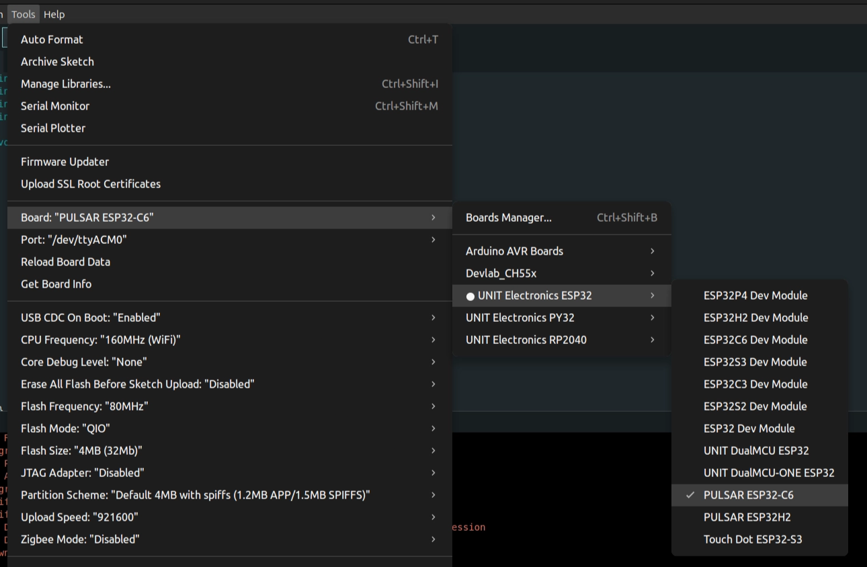The height and width of the screenshot is (567, 867).
Task: Open Boards Manager...
Action: tap(562, 218)
